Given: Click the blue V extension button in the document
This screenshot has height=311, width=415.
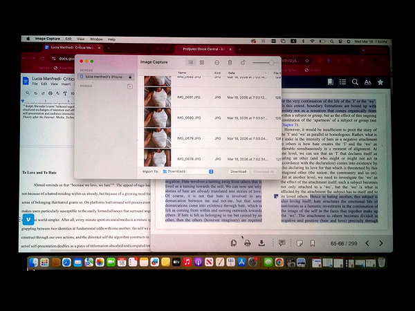Looking at the screenshot, I should tap(28, 220).
